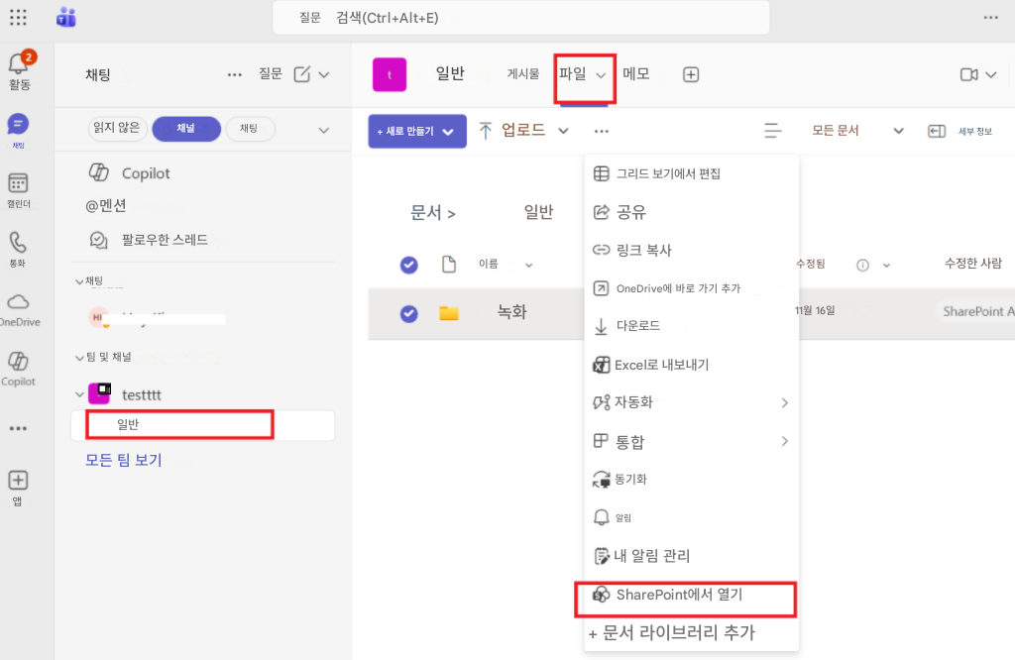
Task: Select 내 알림 관리 in menu
Action: pos(691,556)
